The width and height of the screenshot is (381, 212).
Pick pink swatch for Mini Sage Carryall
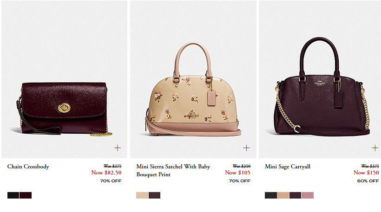pos(308,195)
